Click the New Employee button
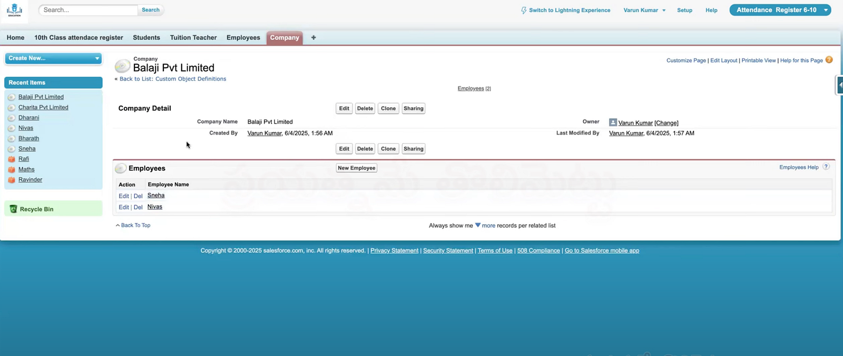Image resolution: width=843 pixels, height=356 pixels. point(356,168)
